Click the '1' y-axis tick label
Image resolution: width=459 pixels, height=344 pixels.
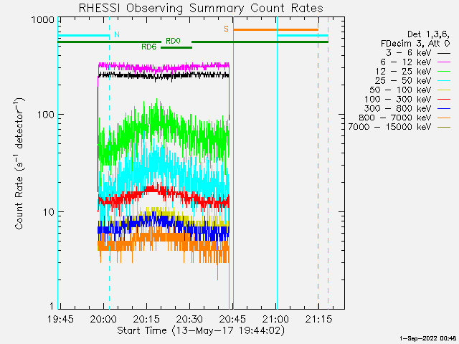point(52,306)
